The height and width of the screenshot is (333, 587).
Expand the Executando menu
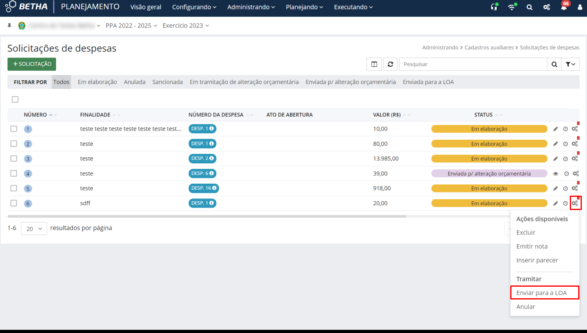click(x=353, y=7)
